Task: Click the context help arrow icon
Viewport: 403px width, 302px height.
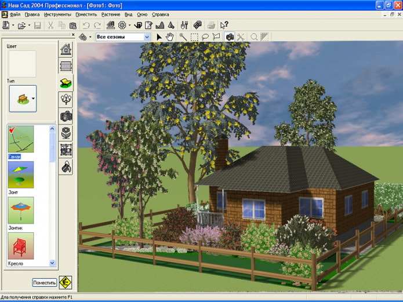Action: pyautogui.click(x=224, y=25)
